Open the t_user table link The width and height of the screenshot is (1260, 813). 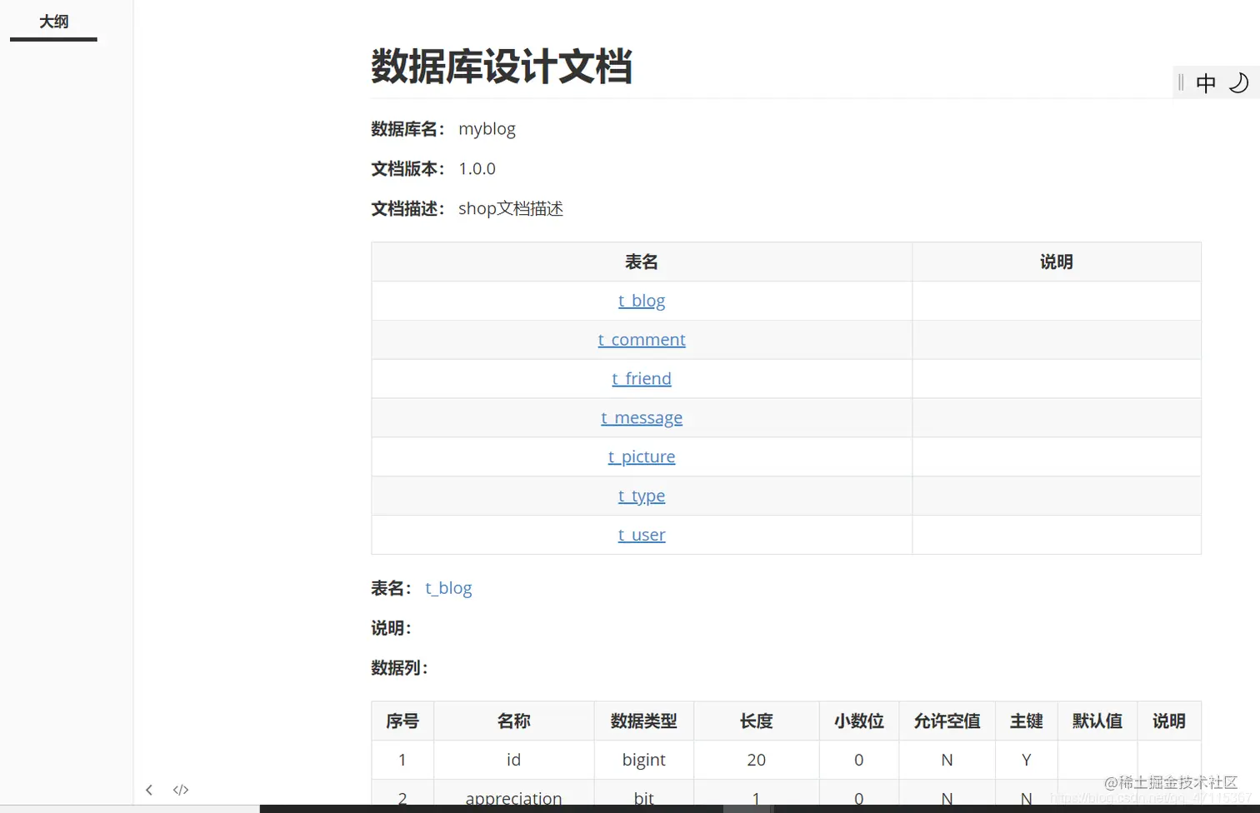pyautogui.click(x=641, y=534)
